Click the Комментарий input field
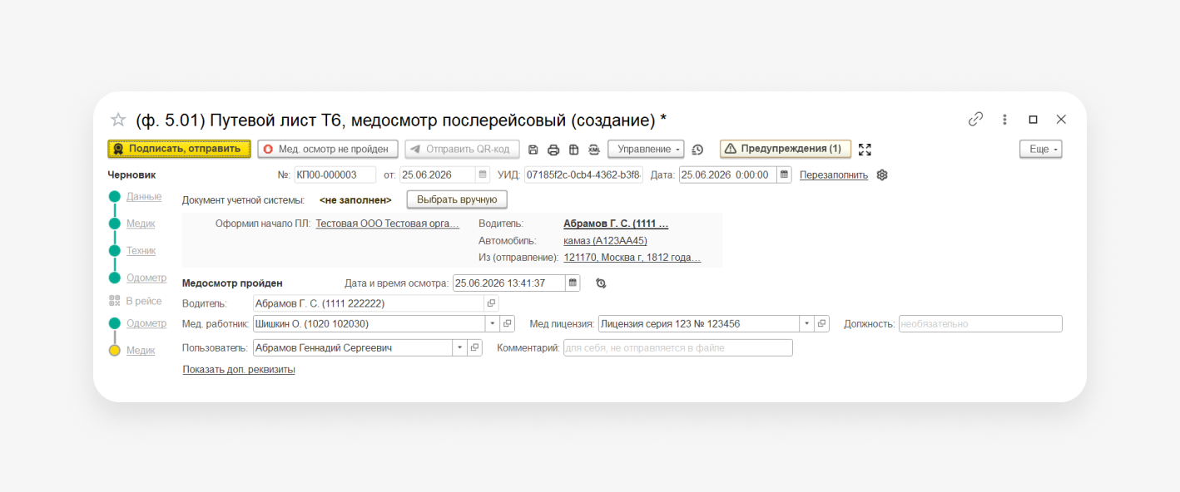The image size is (1180, 492). [678, 347]
